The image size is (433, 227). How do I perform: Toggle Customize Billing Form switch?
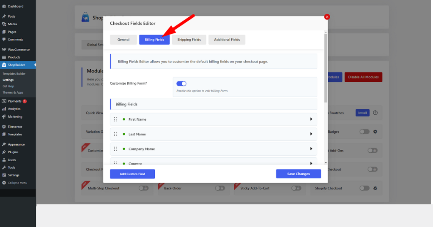[x=181, y=84]
